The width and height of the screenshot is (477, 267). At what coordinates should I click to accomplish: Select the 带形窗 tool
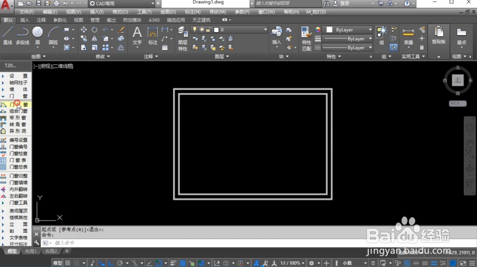click(x=16, y=118)
